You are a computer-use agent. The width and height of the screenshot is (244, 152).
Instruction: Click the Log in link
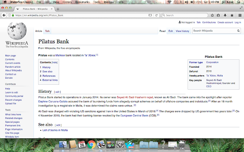point(238,22)
